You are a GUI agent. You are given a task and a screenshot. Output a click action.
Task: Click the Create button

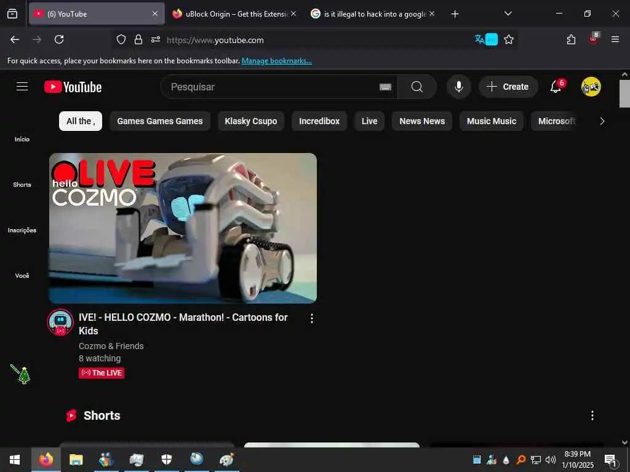(508, 87)
